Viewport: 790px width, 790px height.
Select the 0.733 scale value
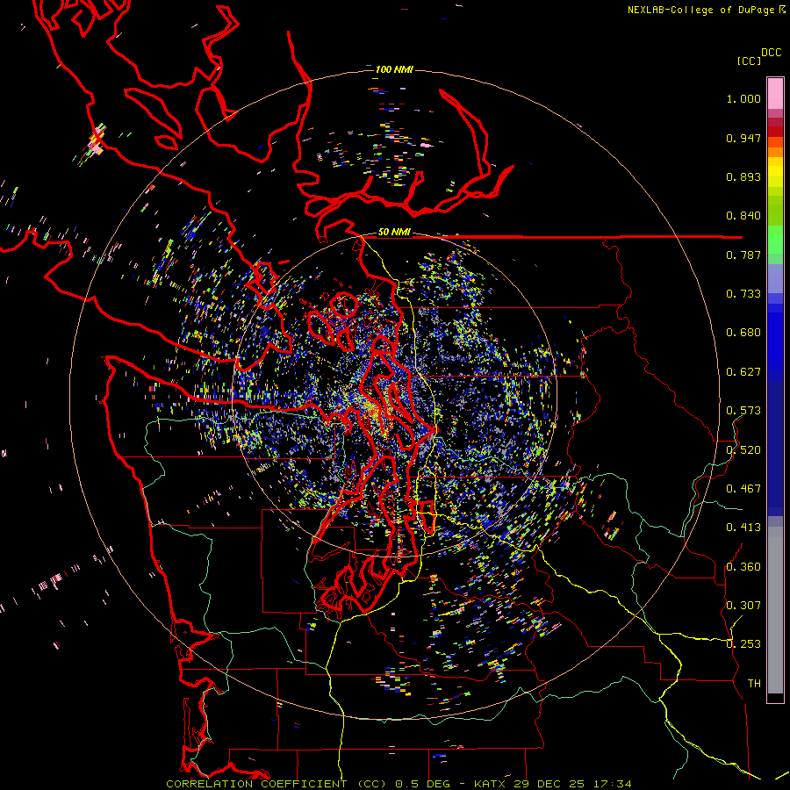tap(743, 294)
